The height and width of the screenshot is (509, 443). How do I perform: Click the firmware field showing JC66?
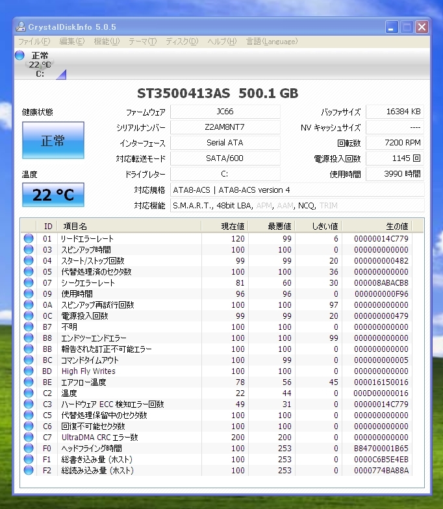[225, 112]
